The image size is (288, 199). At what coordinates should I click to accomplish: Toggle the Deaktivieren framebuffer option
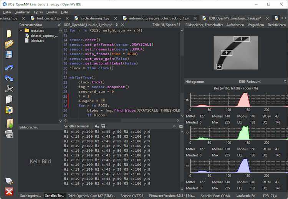point(276,25)
